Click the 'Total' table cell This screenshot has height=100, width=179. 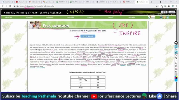(x=81, y=88)
